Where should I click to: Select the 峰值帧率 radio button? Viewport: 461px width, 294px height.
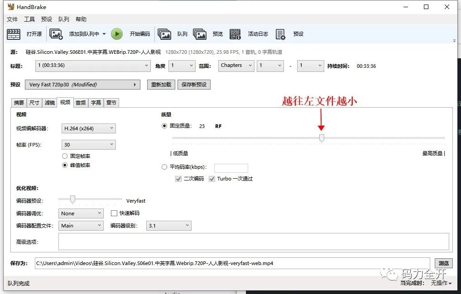[65, 165]
